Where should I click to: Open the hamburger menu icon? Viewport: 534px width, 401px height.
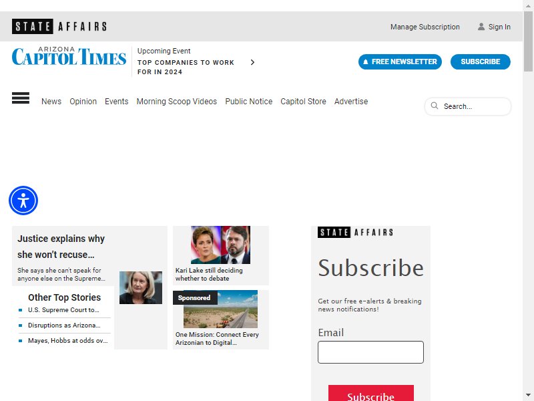coord(21,98)
